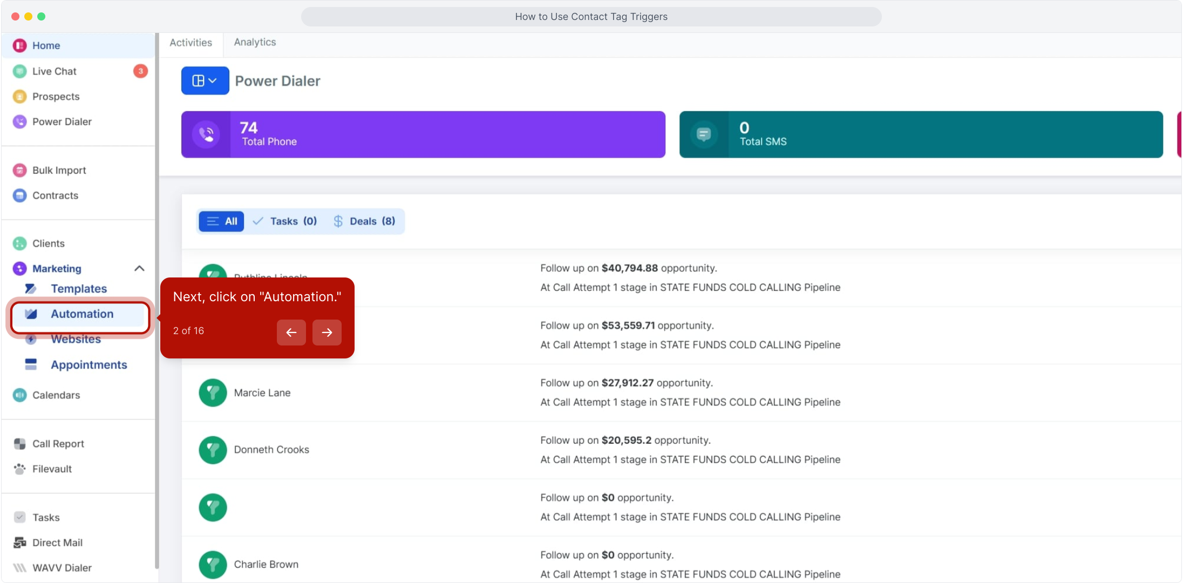
Task: Open the Activities tab
Action: [x=191, y=43]
